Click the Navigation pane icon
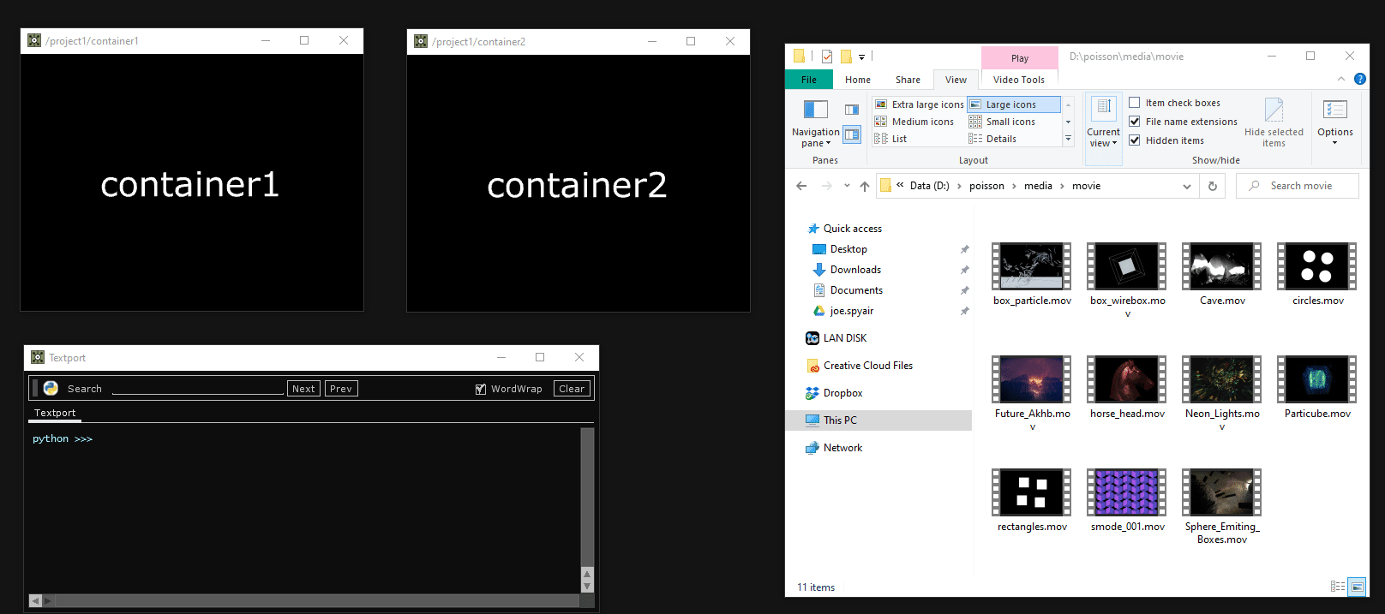The width and height of the screenshot is (1385, 614). point(815,110)
